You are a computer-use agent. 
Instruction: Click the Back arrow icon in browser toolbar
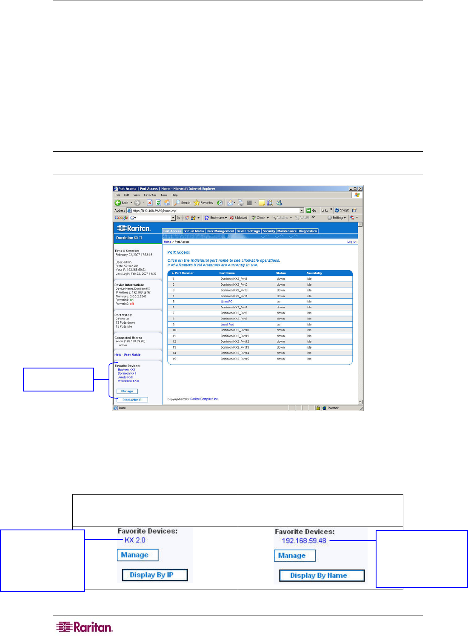(118, 203)
